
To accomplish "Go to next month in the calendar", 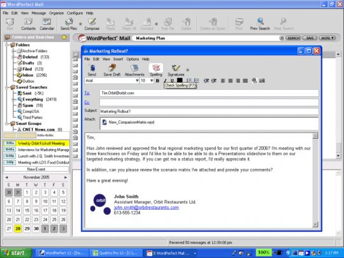I will click(66, 177).
